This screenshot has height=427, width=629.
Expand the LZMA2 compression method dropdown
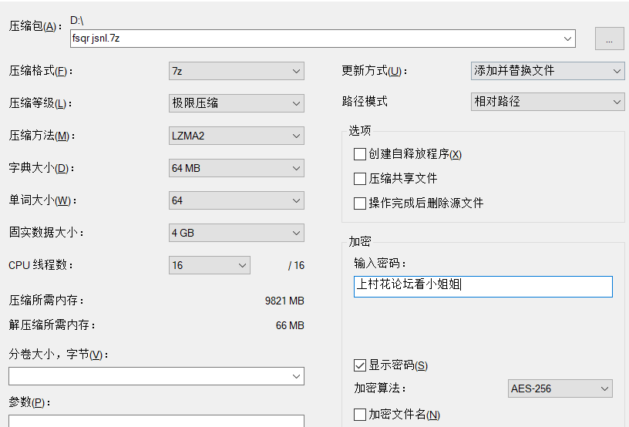click(x=236, y=136)
